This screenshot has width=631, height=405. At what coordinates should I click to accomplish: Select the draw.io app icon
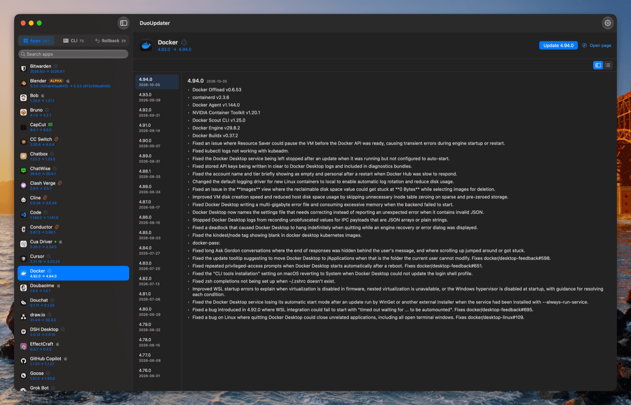pos(24,317)
